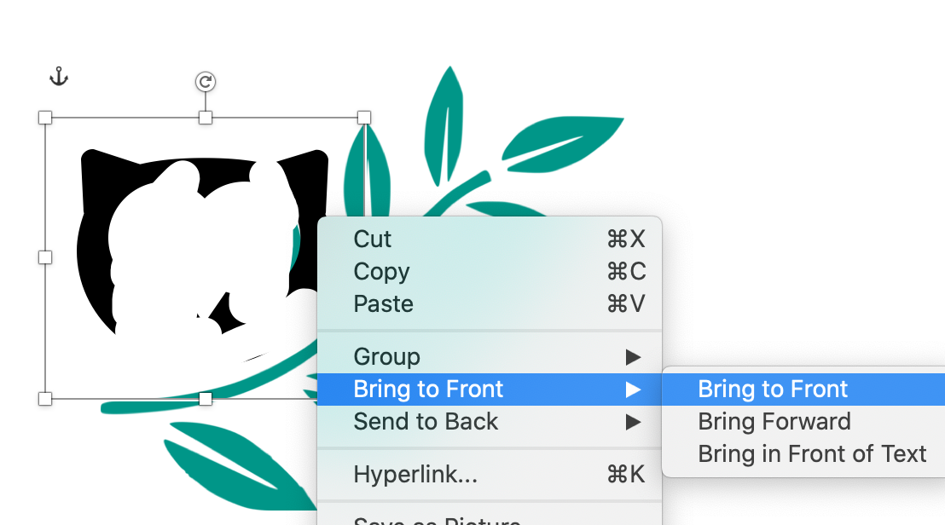Select the top-left corner sizing handle
The width and height of the screenshot is (945, 525).
(45, 118)
